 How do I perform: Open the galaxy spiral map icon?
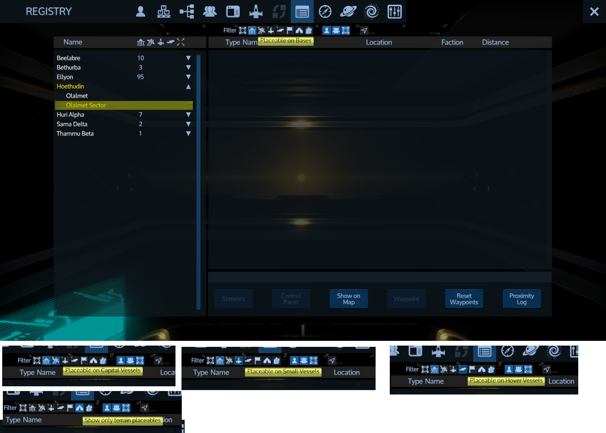click(x=371, y=12)
